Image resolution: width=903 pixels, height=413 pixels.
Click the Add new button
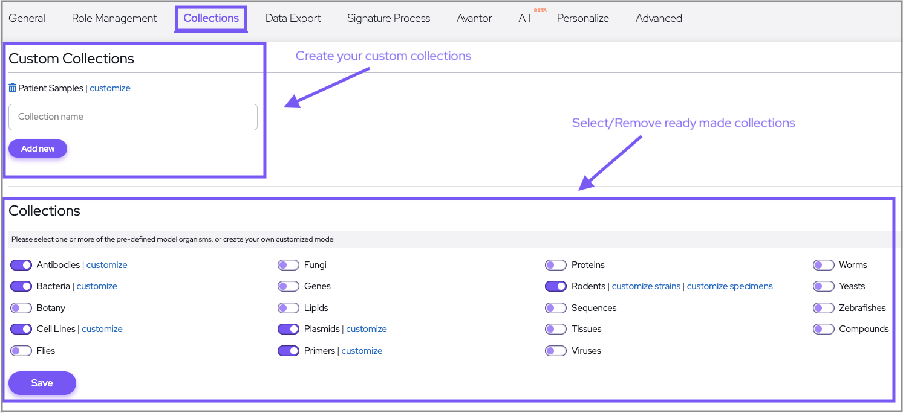click(x=37, y=149)
